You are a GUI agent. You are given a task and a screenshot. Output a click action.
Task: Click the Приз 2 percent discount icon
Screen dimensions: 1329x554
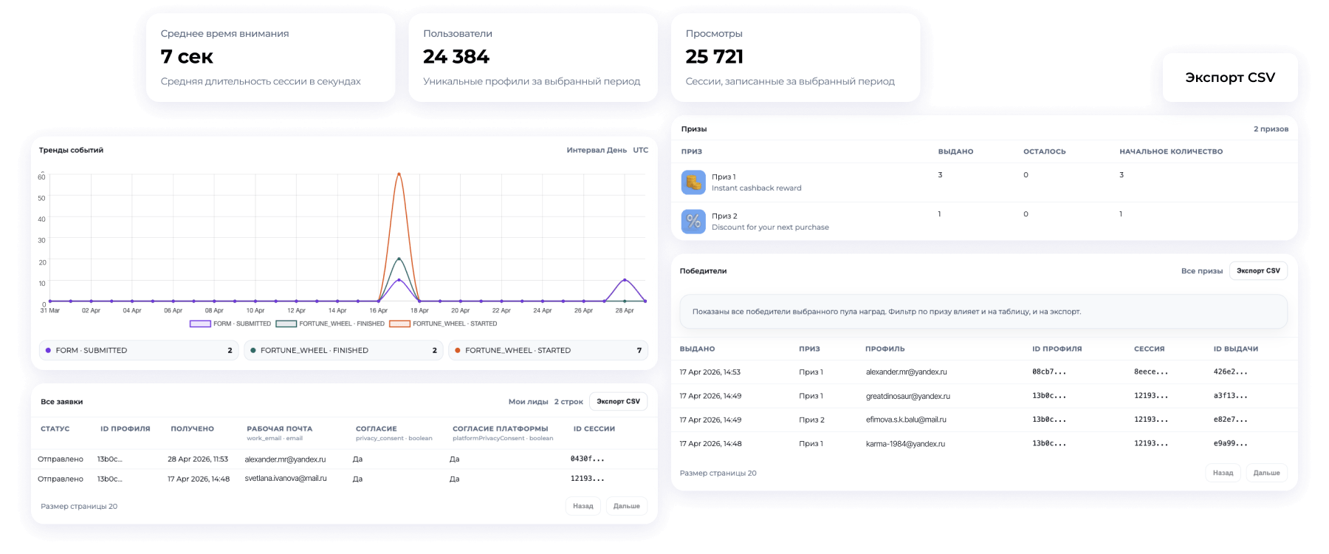(x=693, y=221)
